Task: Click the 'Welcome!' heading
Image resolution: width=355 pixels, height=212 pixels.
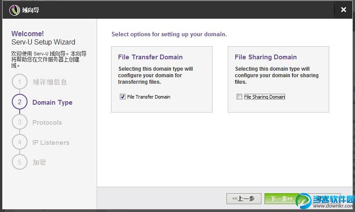Action: 28,34
